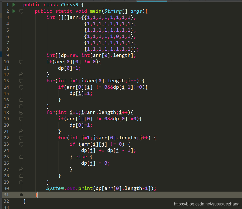Collapse the main method fold on line 2

[x=21, y=11]
